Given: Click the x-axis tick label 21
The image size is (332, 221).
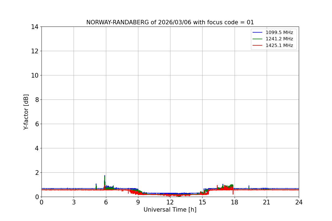Looking at the screenshot, I should (x=267, y=202).
